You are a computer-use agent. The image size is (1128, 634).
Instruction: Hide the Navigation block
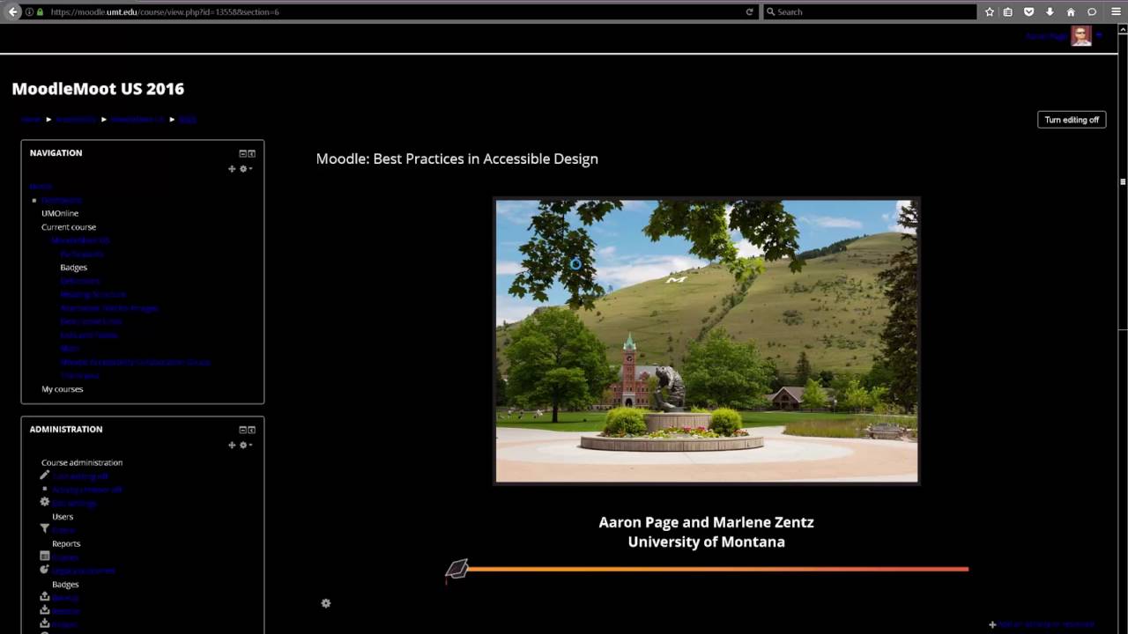[x=242, y=153]
